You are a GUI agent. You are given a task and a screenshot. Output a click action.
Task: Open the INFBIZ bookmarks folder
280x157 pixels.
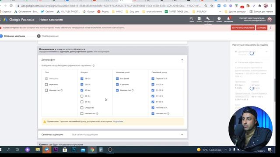117,12
